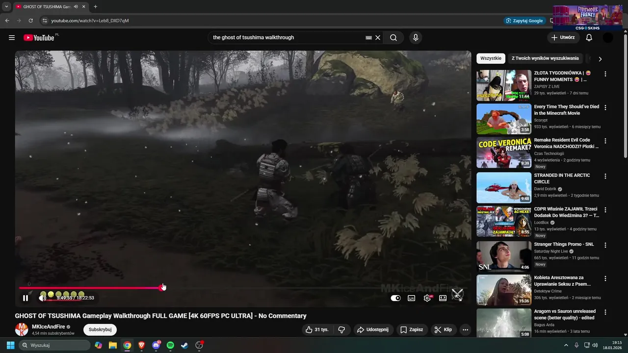Open ZŁOTA TYGODNIÓWKA video thumbnail
628x353 pixels.
504,85
